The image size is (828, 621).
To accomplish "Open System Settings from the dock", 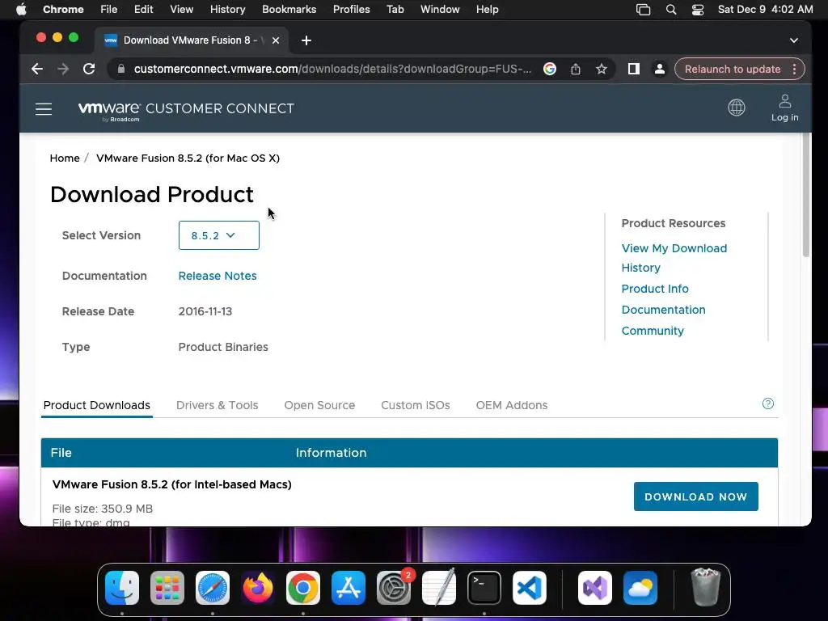I will click(x=394, y=588).
